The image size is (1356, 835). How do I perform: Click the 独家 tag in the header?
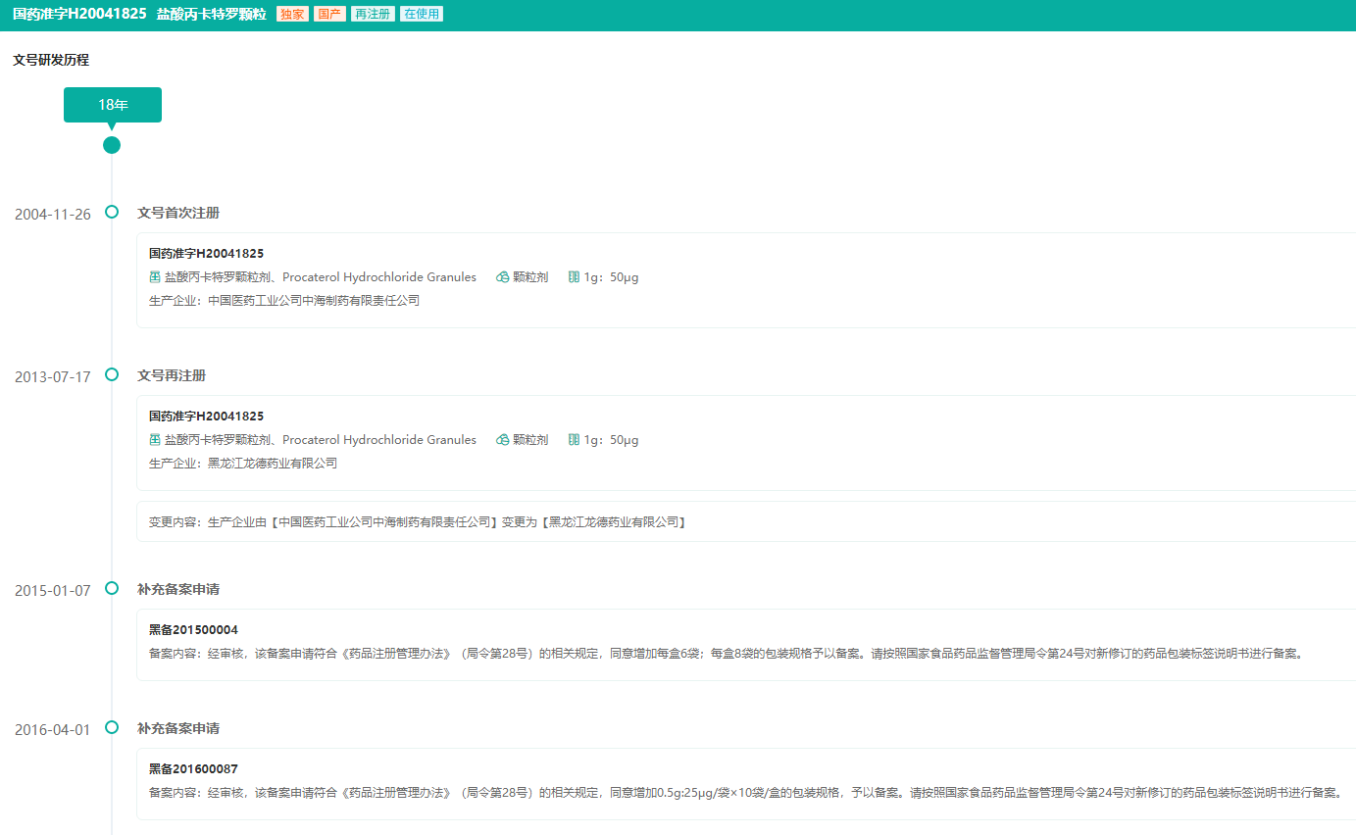(x=292, y=14)
